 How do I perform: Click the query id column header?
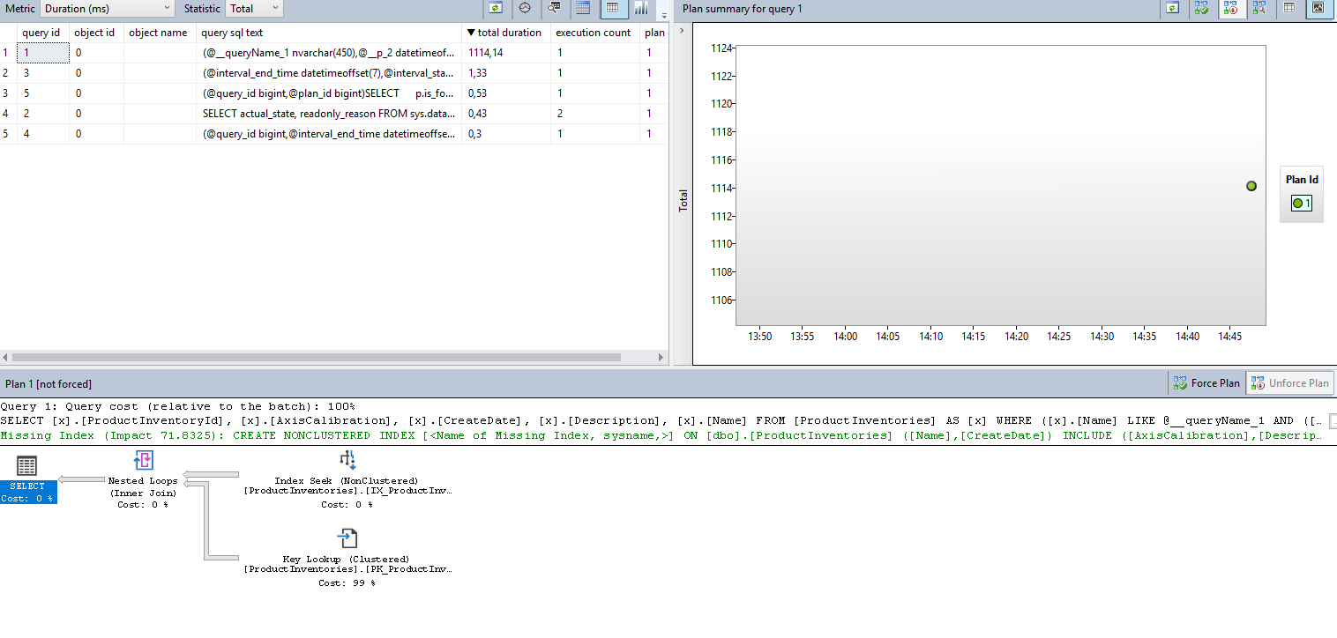[41, 33]
